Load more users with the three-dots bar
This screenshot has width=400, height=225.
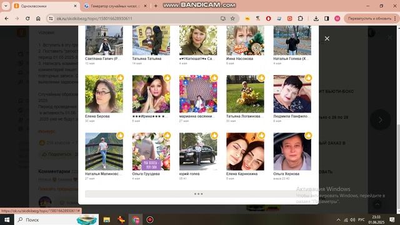(x=198, y=194)
